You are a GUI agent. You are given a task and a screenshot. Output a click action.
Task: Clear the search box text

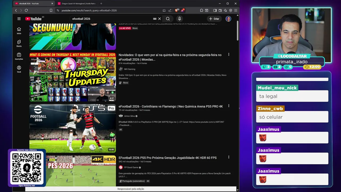[x=160, y=19]
